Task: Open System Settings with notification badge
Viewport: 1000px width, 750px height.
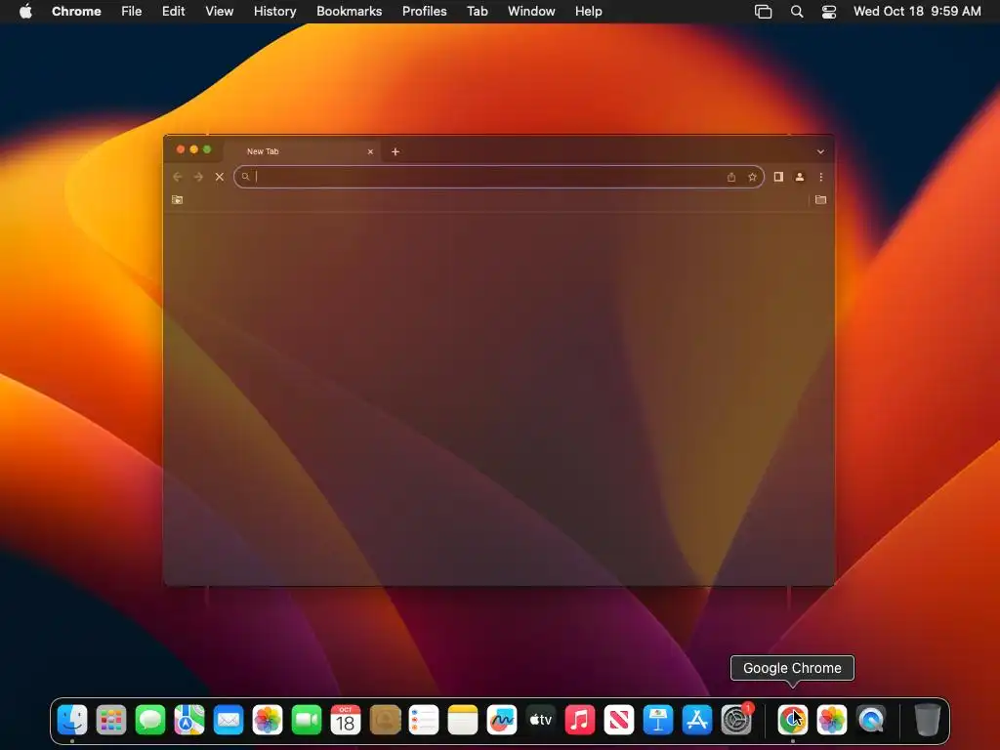Action: point(736,720)
